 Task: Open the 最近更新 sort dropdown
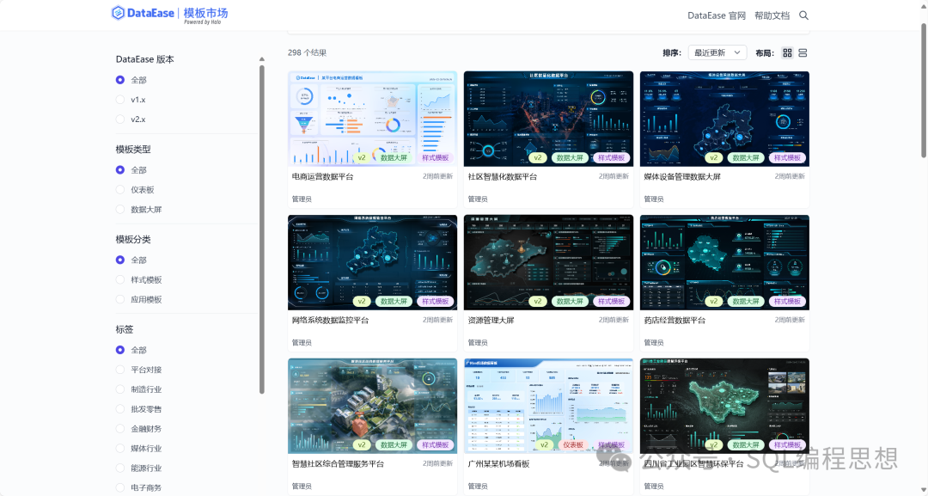click(x=717, y=52)
